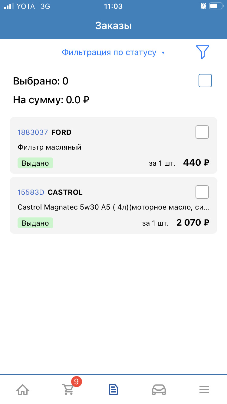Viewport: 227px width, 404px height.
Task: Tap the Заказы header title
Action: 113,26
